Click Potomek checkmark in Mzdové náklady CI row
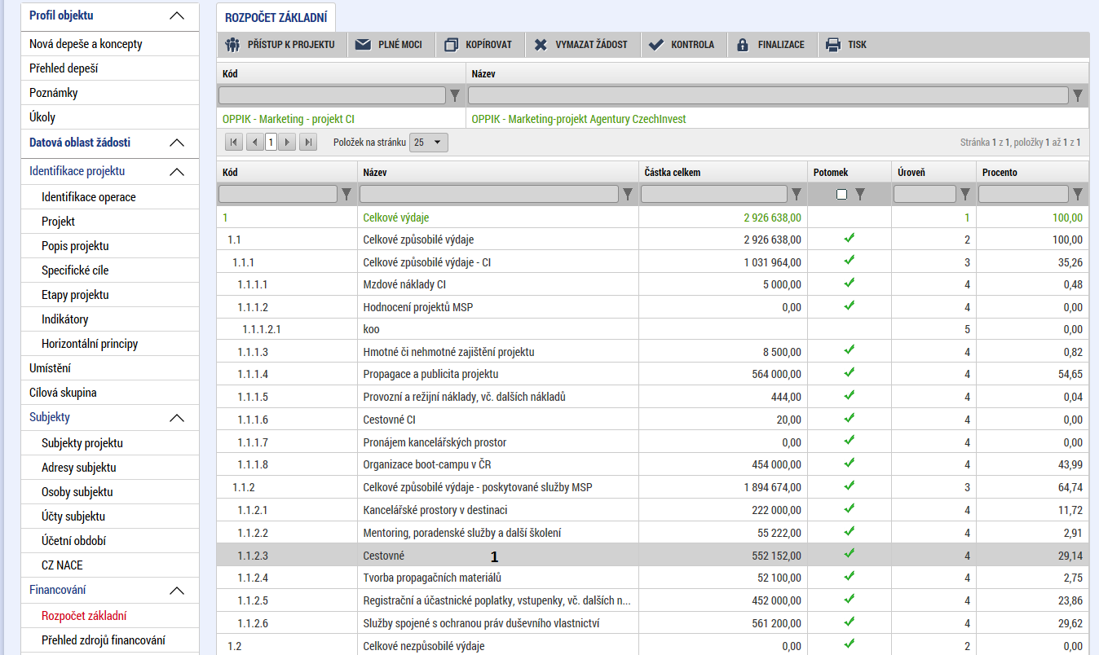Viewport: 1099px width, 655px height. click(x=849, y=283)
